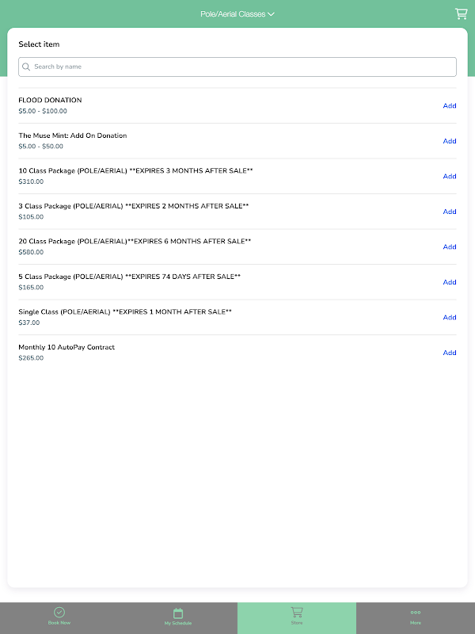Select the 20 Class Package title

pos(135,241)
